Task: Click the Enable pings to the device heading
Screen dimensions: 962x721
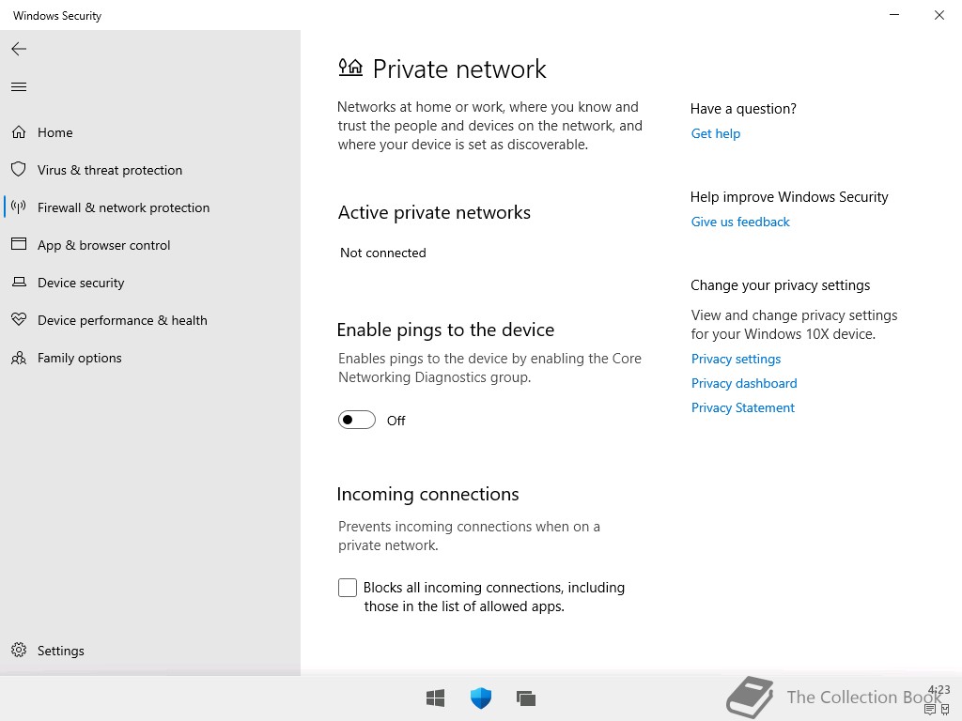Action: point(445,330)
